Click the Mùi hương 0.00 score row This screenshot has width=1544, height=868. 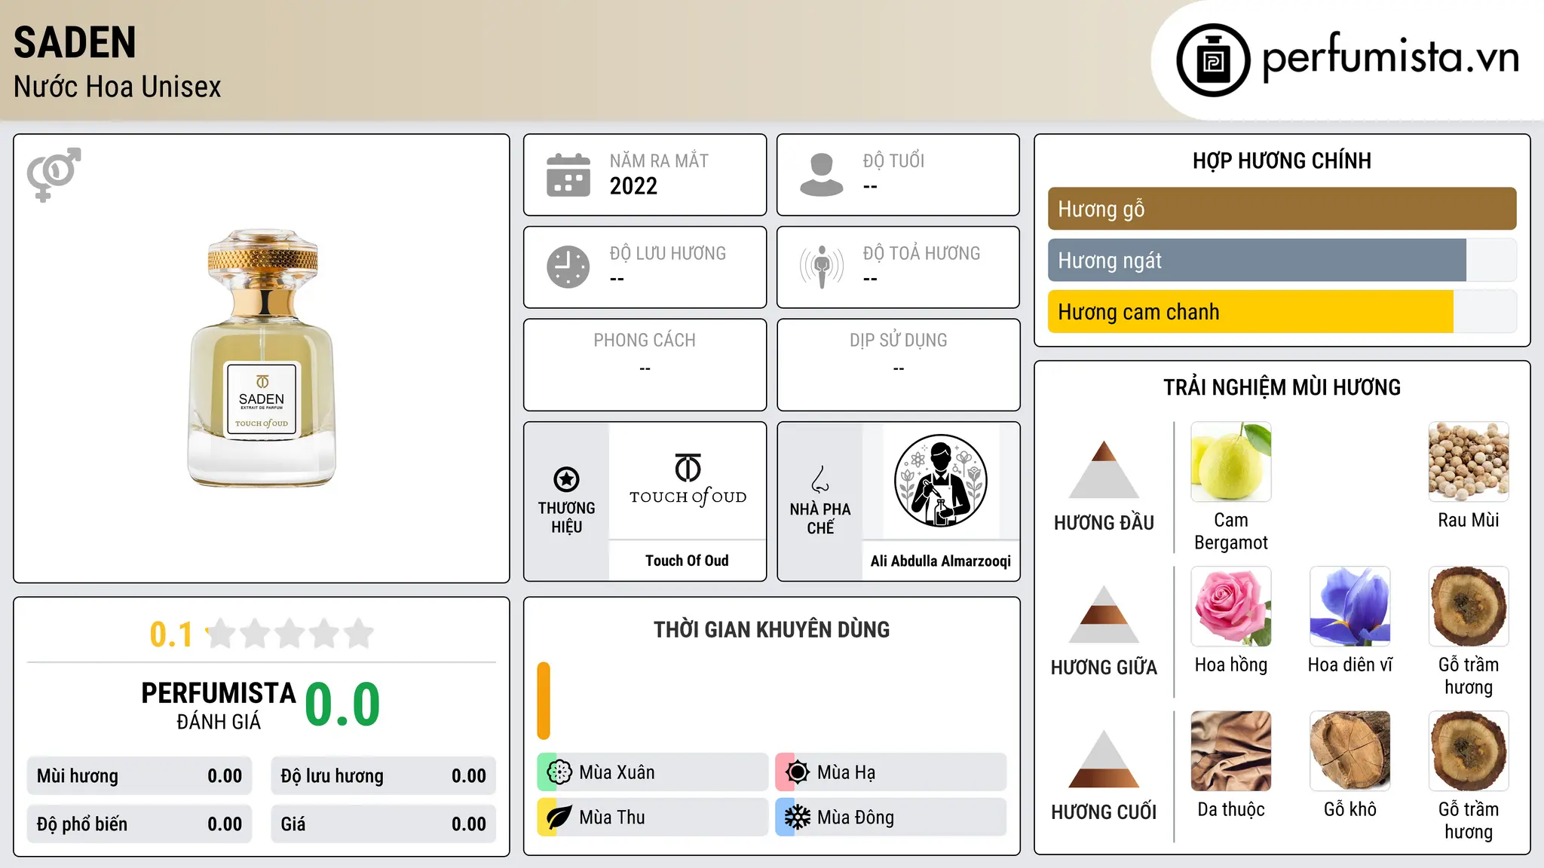tap(139, 776)
